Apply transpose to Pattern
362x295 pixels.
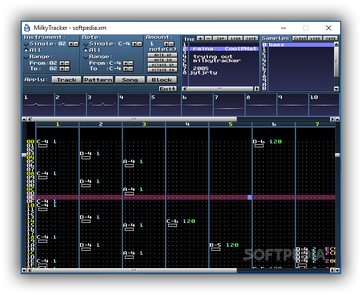98,80
